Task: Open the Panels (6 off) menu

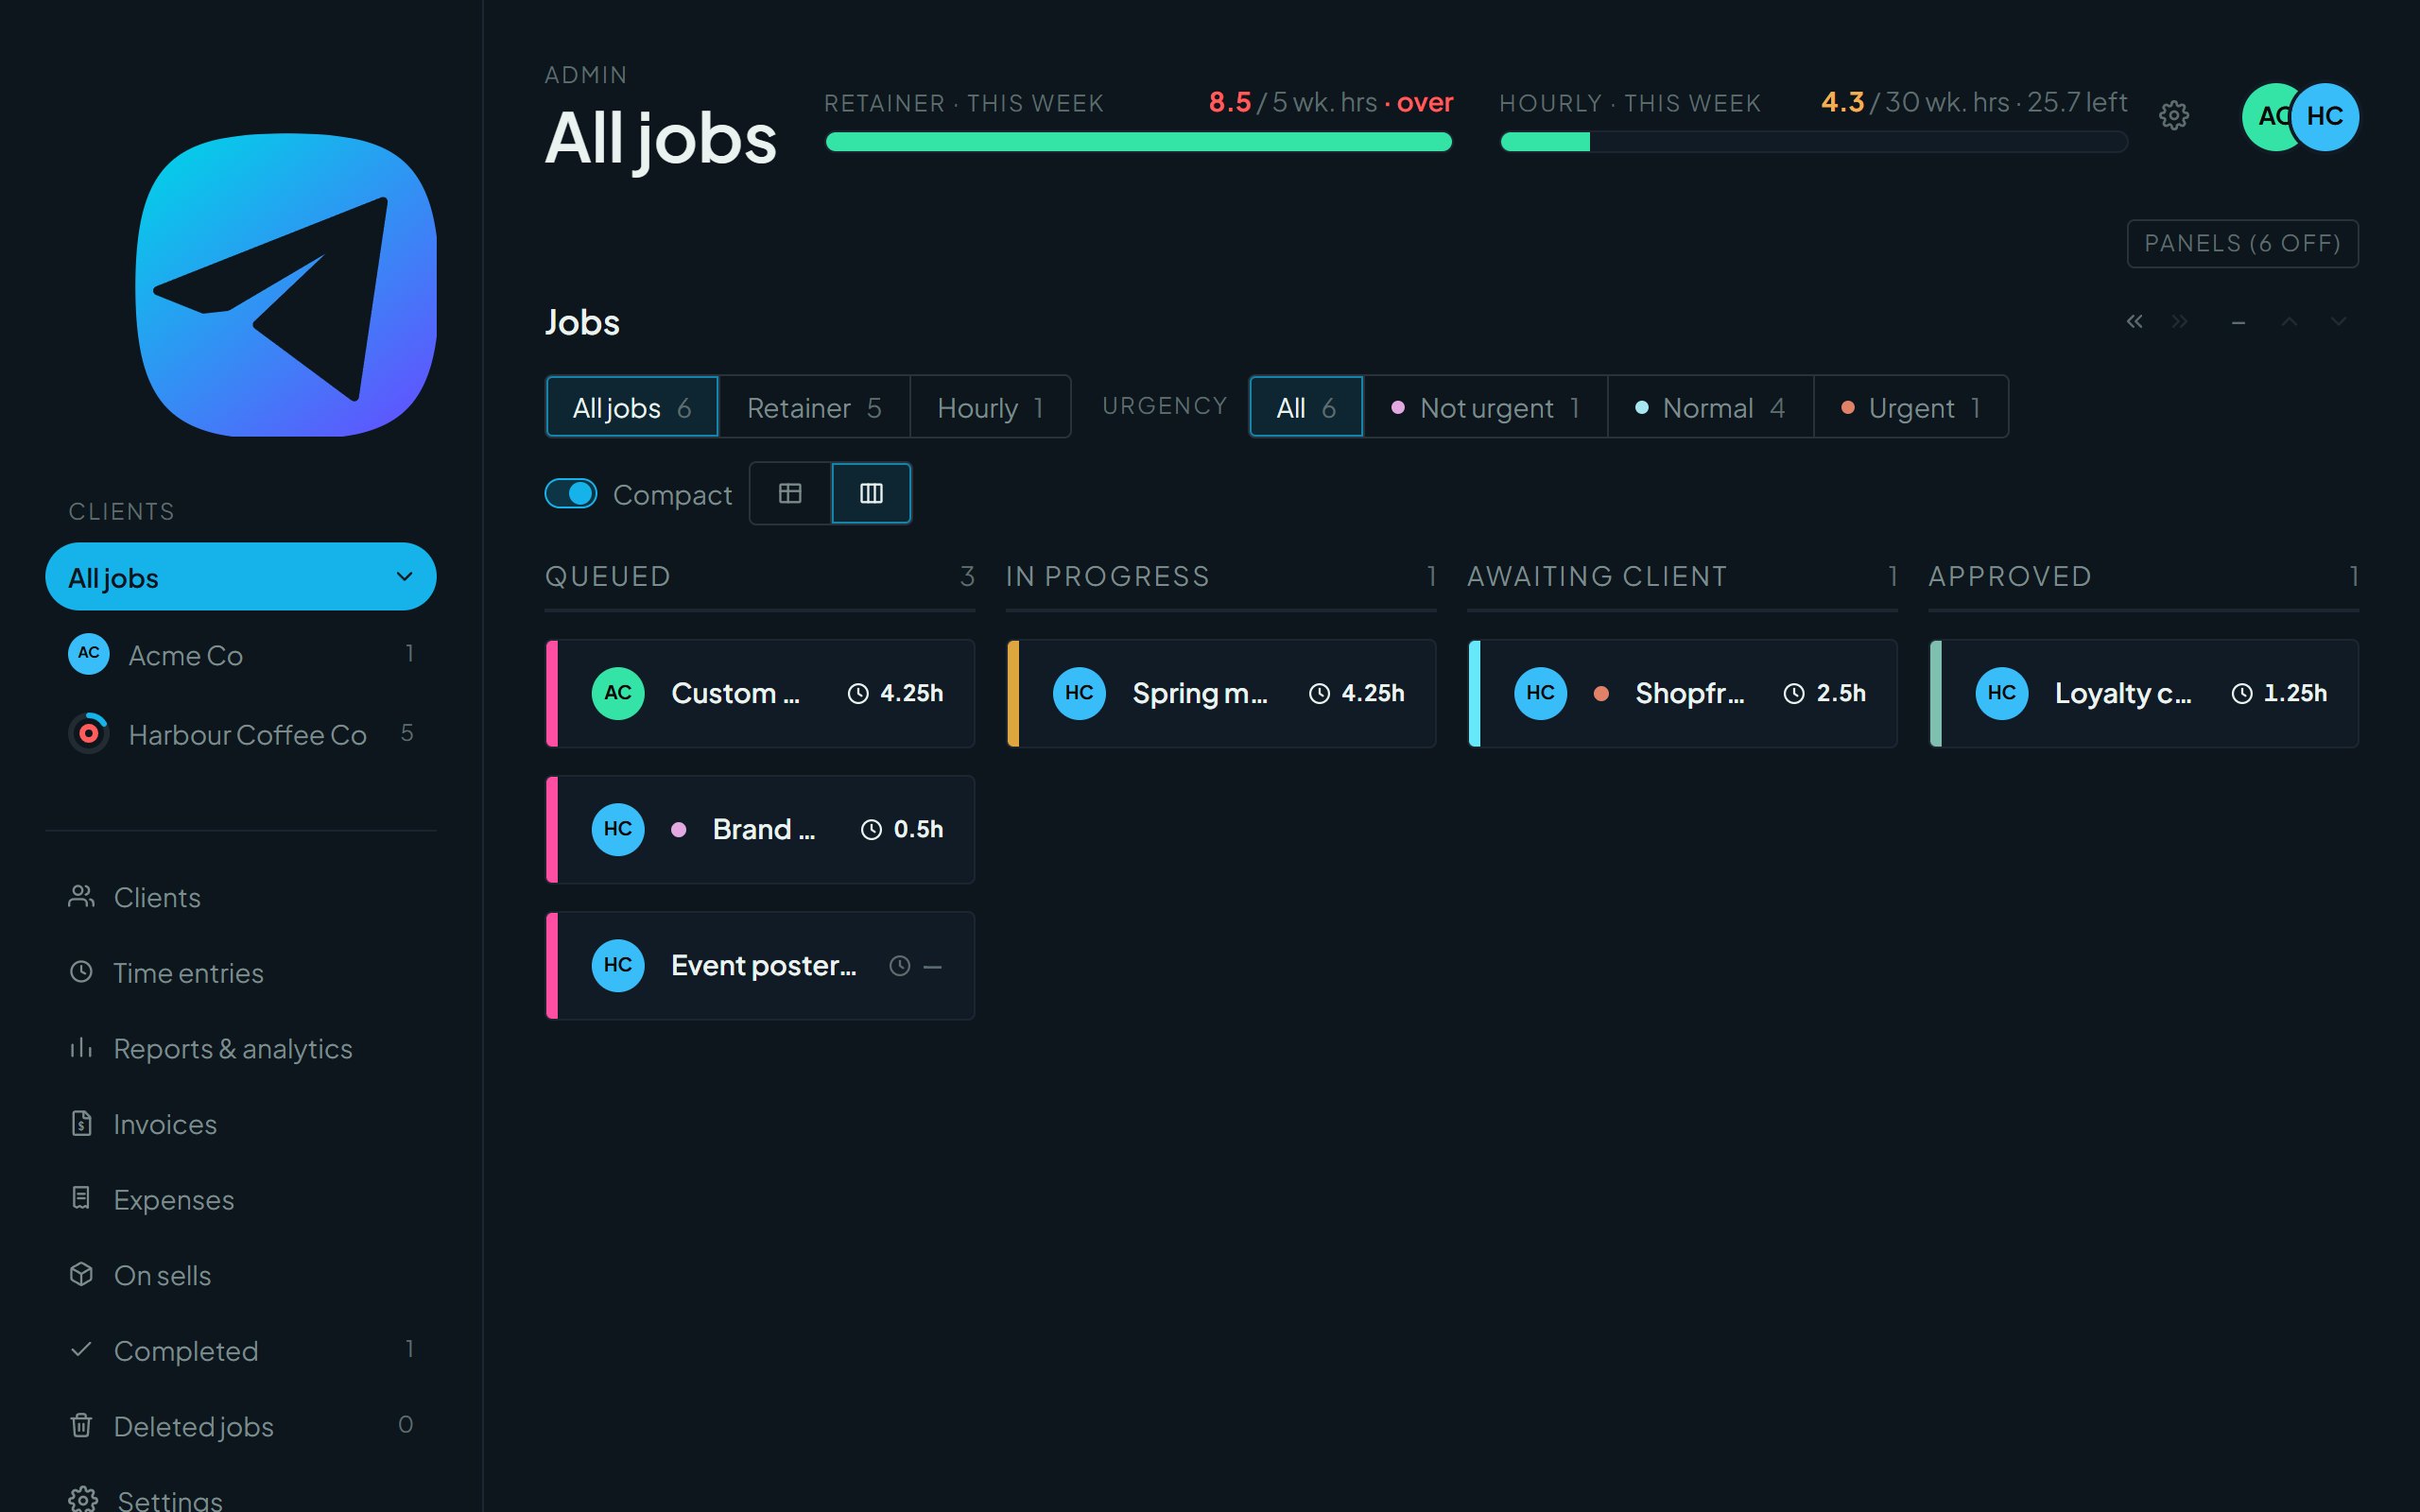Action: coord(2242,243)
